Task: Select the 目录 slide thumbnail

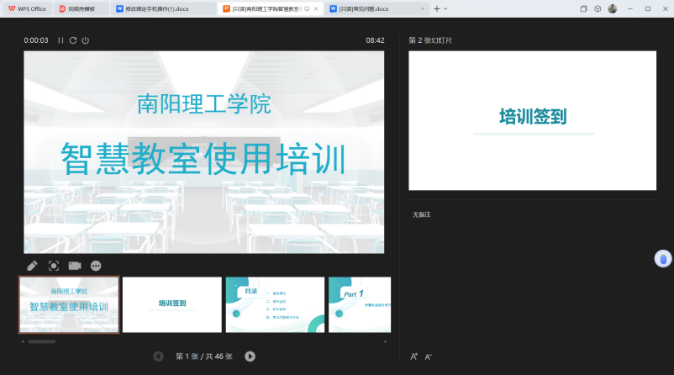Action: (275, 304)
